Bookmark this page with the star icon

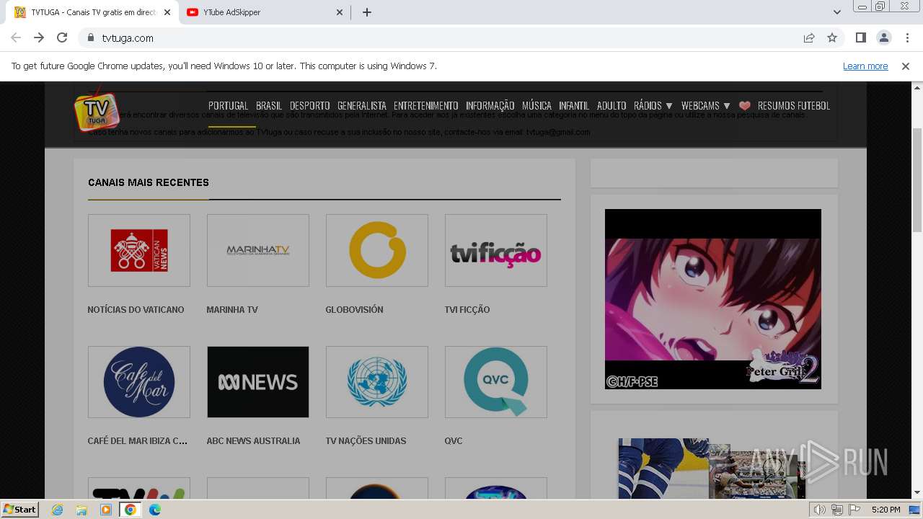[832, 37]
